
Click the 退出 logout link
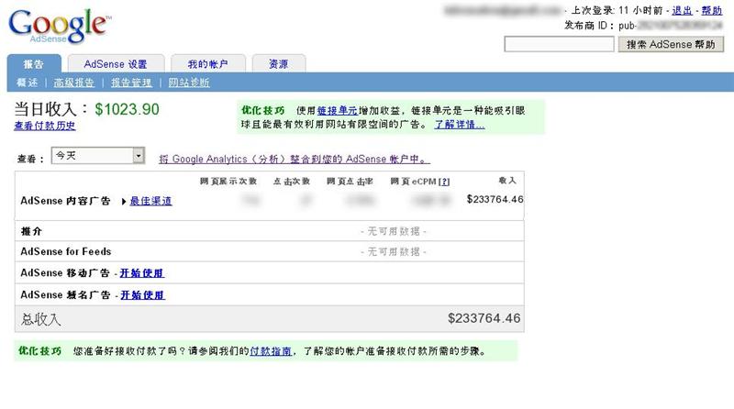tap(682, 10)
